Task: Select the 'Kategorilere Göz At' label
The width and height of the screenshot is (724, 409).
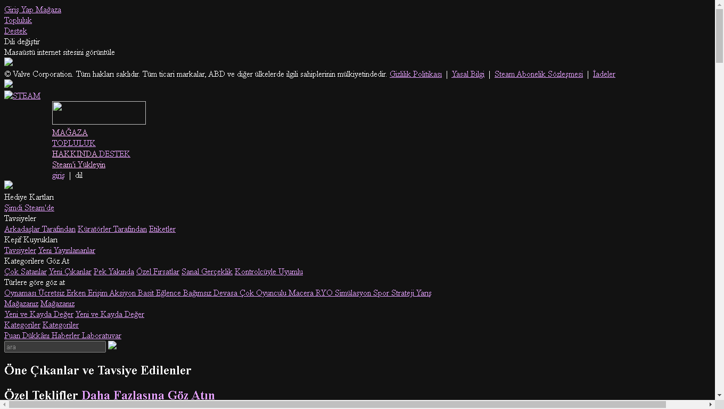Action: pyautogui.click(x=37, y=261)
